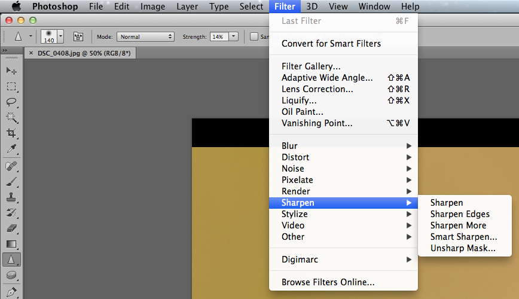Toggle the brush panel icon in options bar
Viewport: 519px width, 299px height.
(78, 36)
